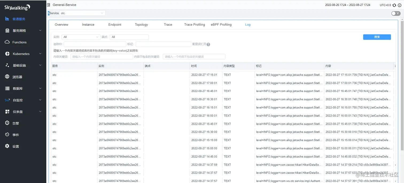Switch to the Endpoint tab

point(115,25)
